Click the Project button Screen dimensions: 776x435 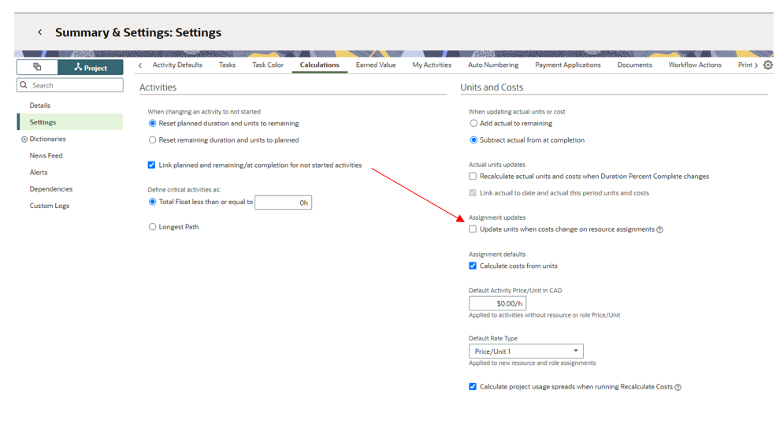pos(91,68)
